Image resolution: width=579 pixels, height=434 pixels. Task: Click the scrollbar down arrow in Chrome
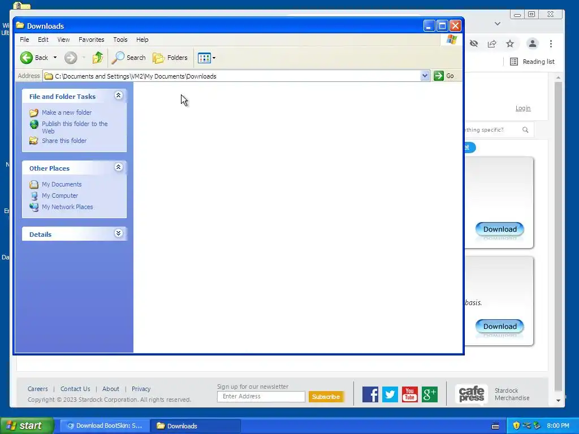tap(558, 401)
